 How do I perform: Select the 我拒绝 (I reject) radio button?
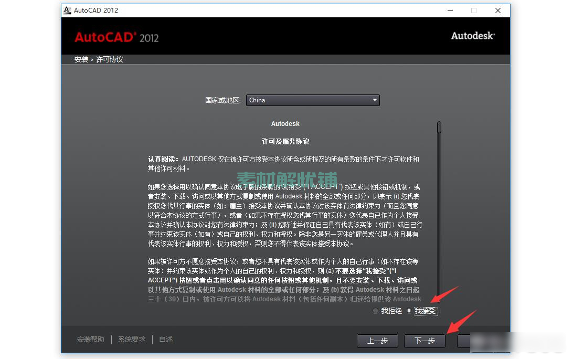tap(375, 311)
